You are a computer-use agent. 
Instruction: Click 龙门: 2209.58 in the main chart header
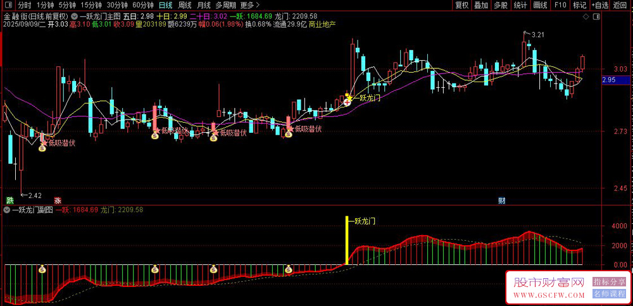pyautogui.click(x=296, y=16)
